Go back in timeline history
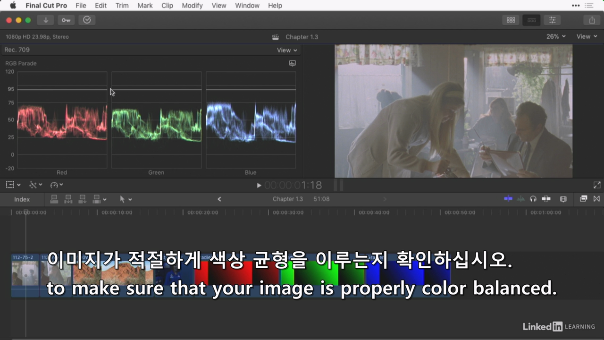The height and width of the screenshot is (340, 604). click(219, 199)
